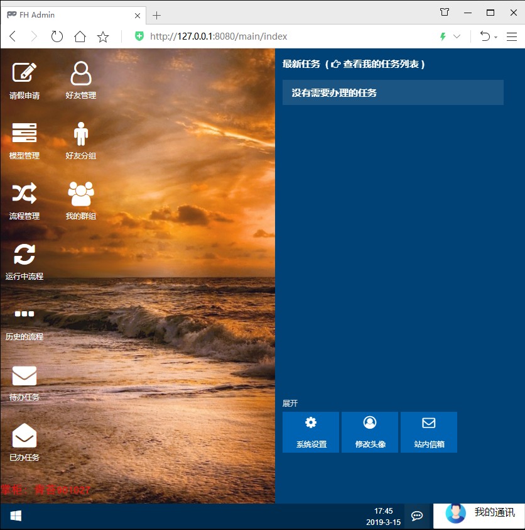Open 好友分组 friend groups
The image size is (525, 530).
coord(80,141)
